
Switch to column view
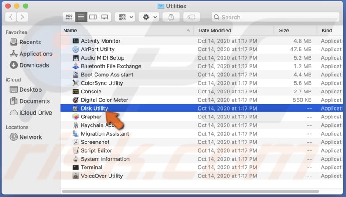(93, 17)
